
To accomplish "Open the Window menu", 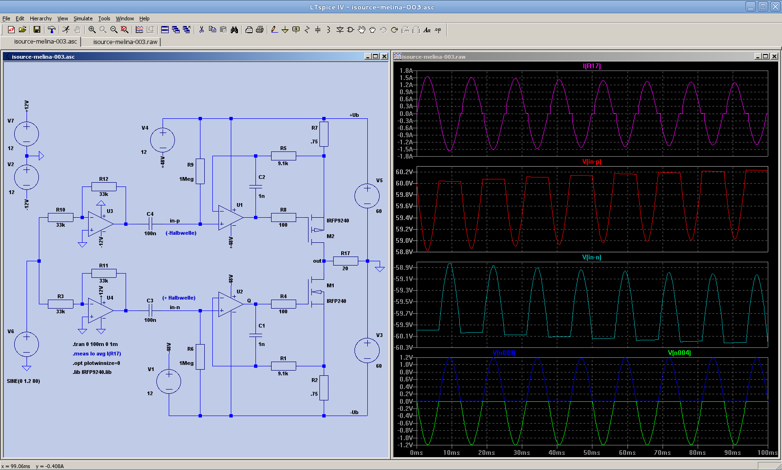I will click(125, 18).
